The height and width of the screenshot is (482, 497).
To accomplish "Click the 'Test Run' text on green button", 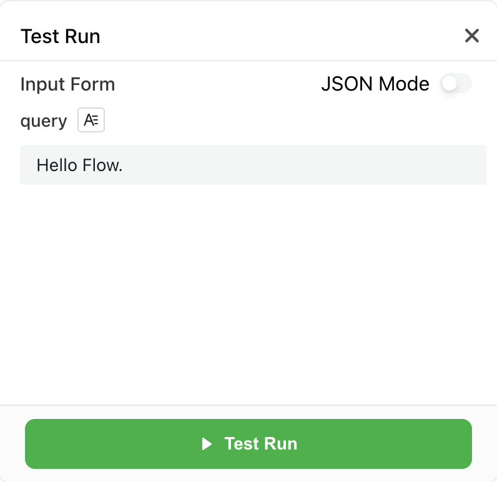I will coord(260,444).
